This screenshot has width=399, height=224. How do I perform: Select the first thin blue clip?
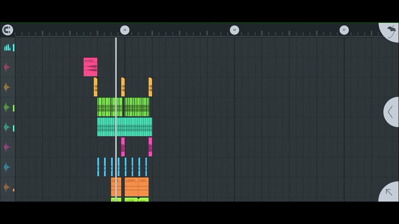pos(98,167)
